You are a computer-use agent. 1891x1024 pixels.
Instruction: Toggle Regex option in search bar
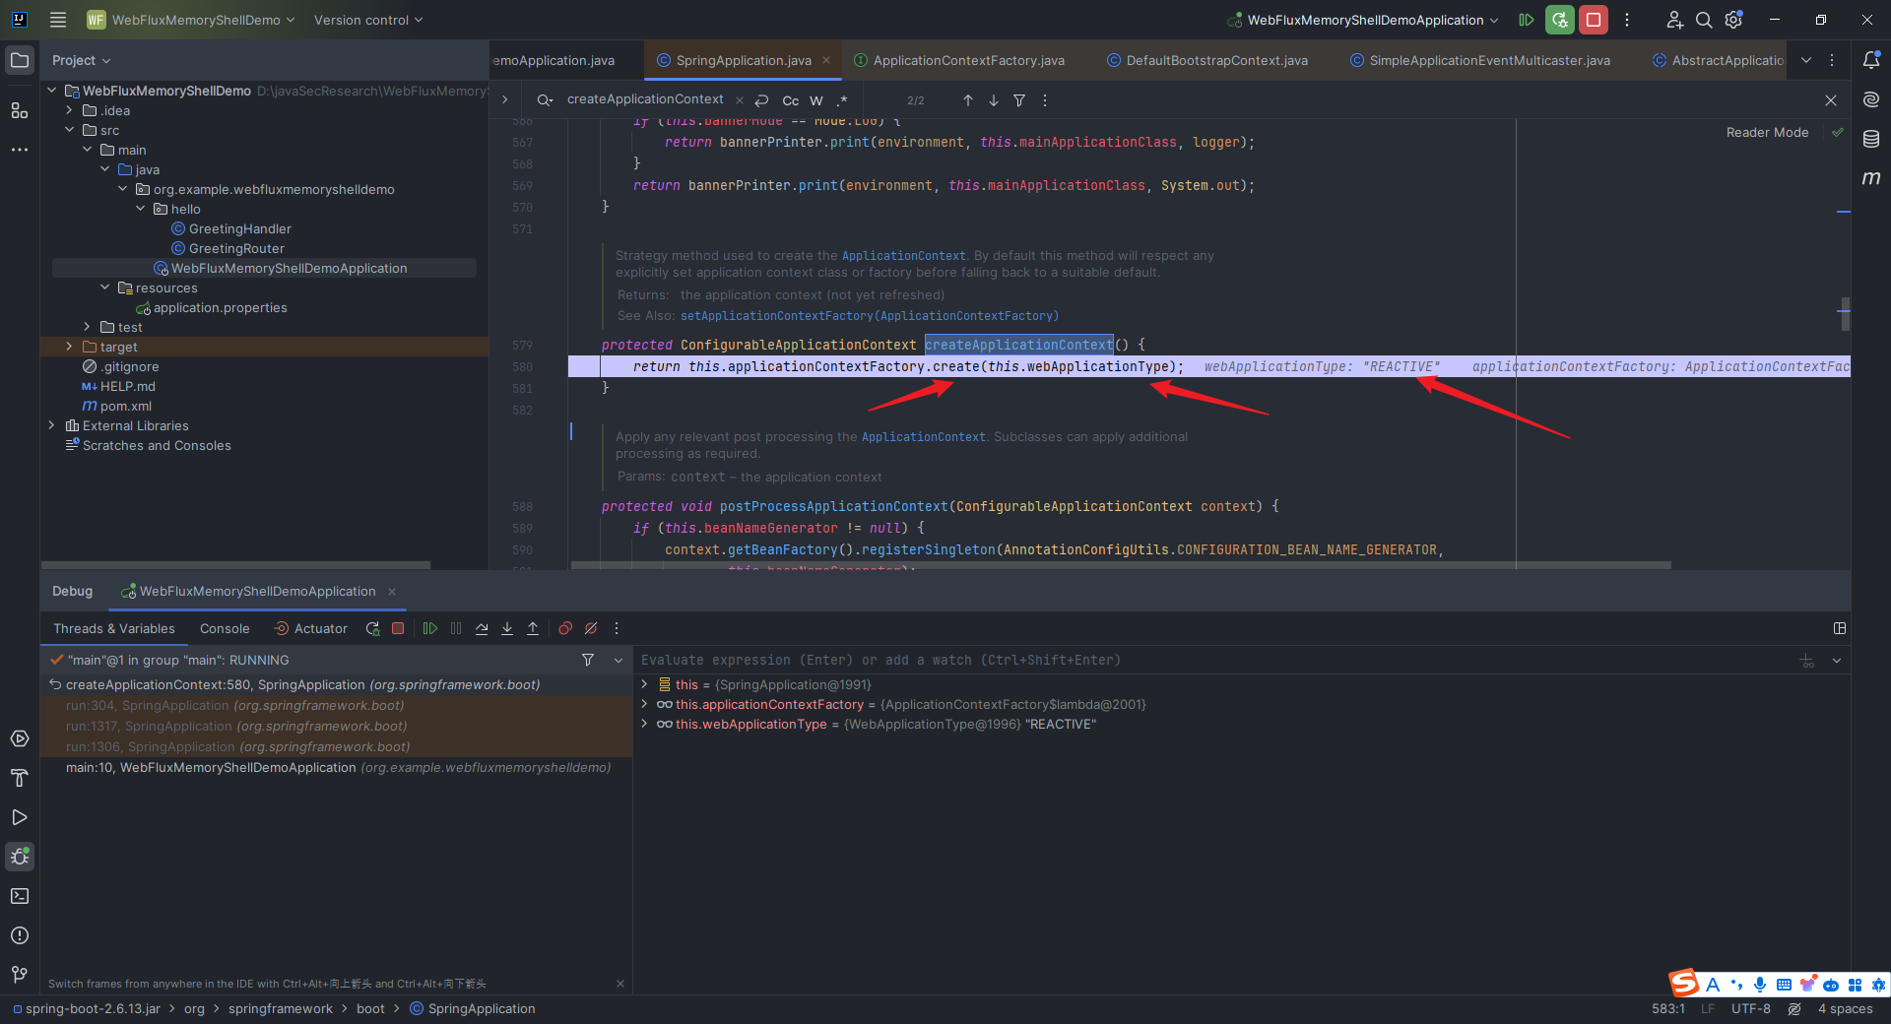(x=842, y=100)
